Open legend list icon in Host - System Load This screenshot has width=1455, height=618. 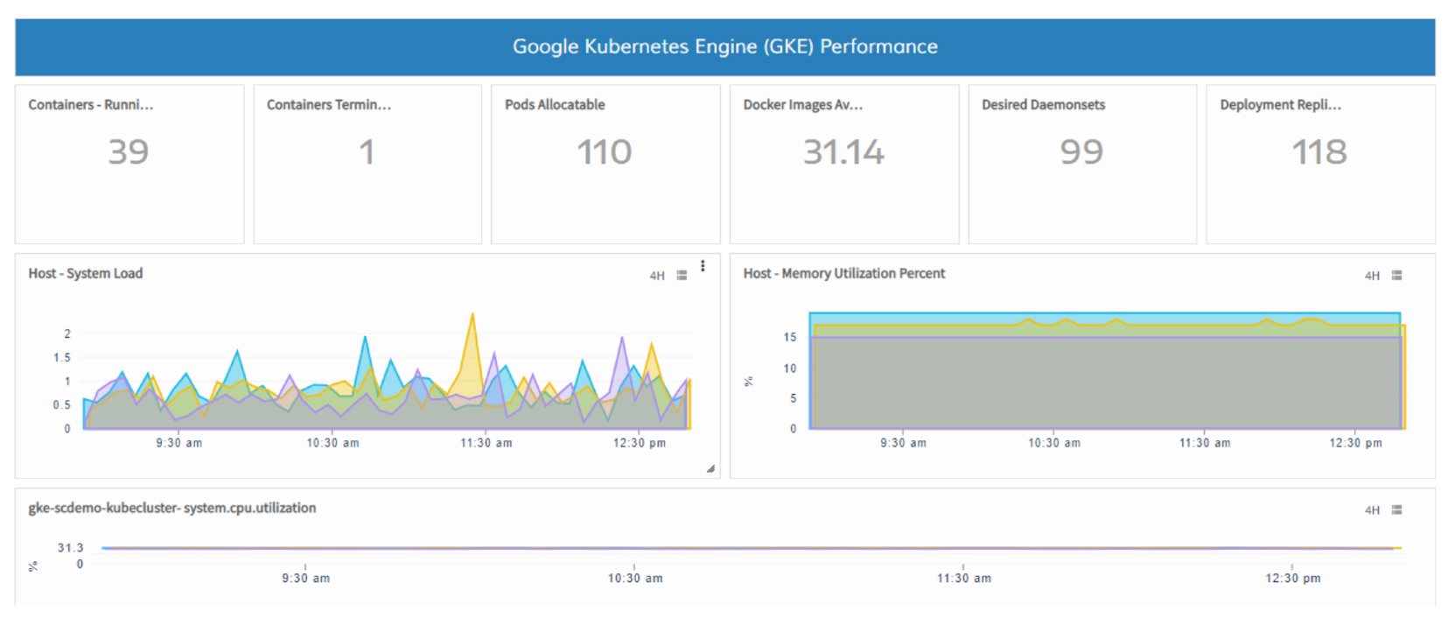(682, 275)
